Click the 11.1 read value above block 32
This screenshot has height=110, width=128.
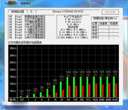[x=62, y=77]
